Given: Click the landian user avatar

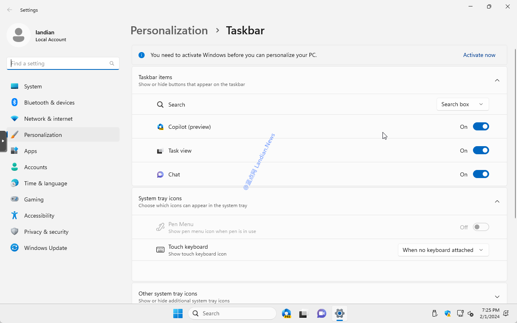Looking at the screenshot, I should 19,35.
